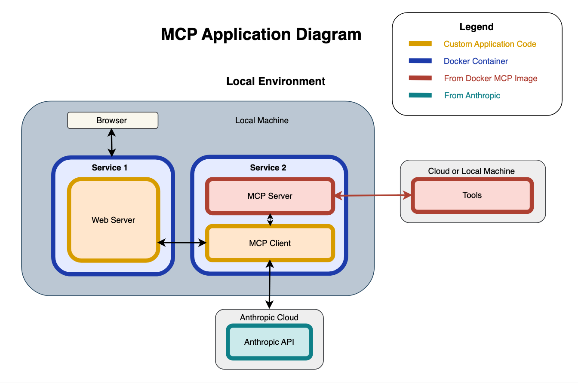This screenshot has height=383, width=578.
Task: Click the teal From Anthropic swatch
Action: tap(420, 95)
